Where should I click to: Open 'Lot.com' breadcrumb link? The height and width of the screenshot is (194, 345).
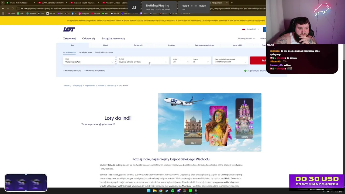66,86
